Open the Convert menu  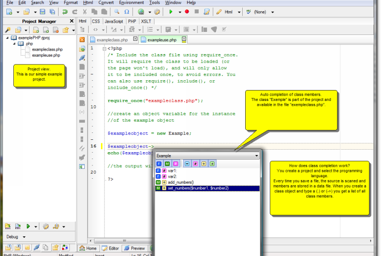point(106,2)
